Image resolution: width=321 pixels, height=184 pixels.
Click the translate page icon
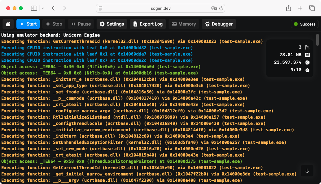click(x=214, y=8)
